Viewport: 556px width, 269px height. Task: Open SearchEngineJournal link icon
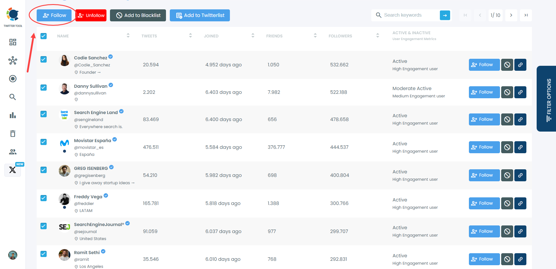pos(520,231)
